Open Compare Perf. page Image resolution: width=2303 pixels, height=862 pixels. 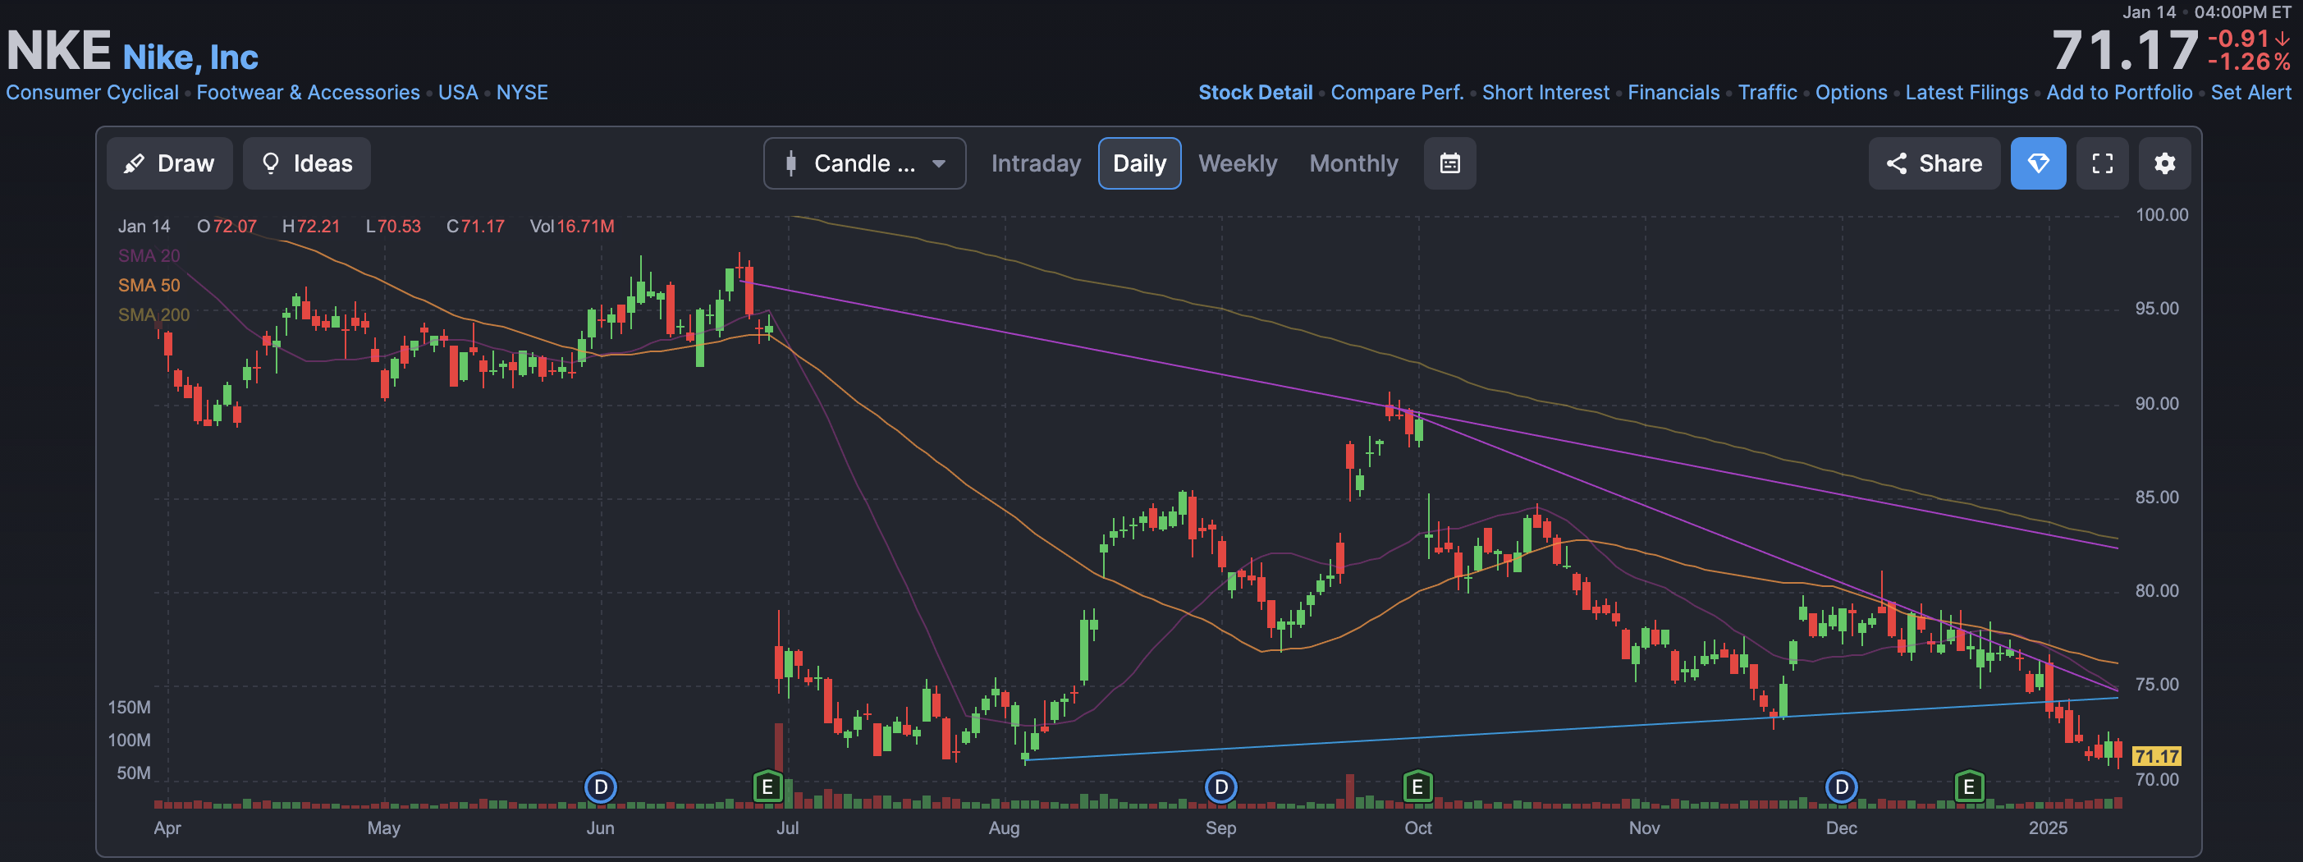pos(1398,93)
